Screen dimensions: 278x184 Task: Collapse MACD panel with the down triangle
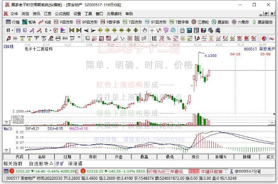(6, 151)
